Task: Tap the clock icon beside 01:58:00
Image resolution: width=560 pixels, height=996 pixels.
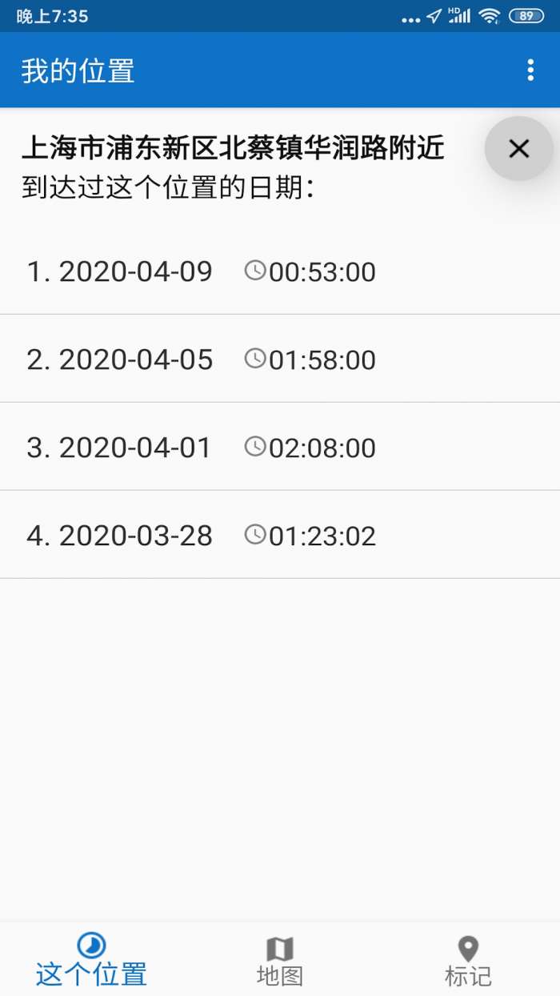Action: click(254, 359)
